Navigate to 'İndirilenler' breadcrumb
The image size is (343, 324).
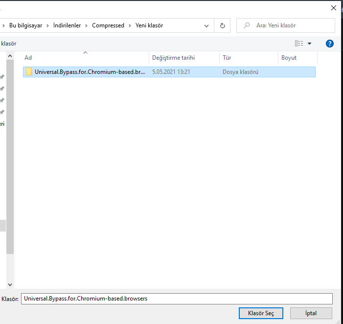click(67, 25)
